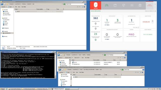Screen dimensions: 161x90
Task: Open Organize menu in System32 test window
Action: coord(4,7)
